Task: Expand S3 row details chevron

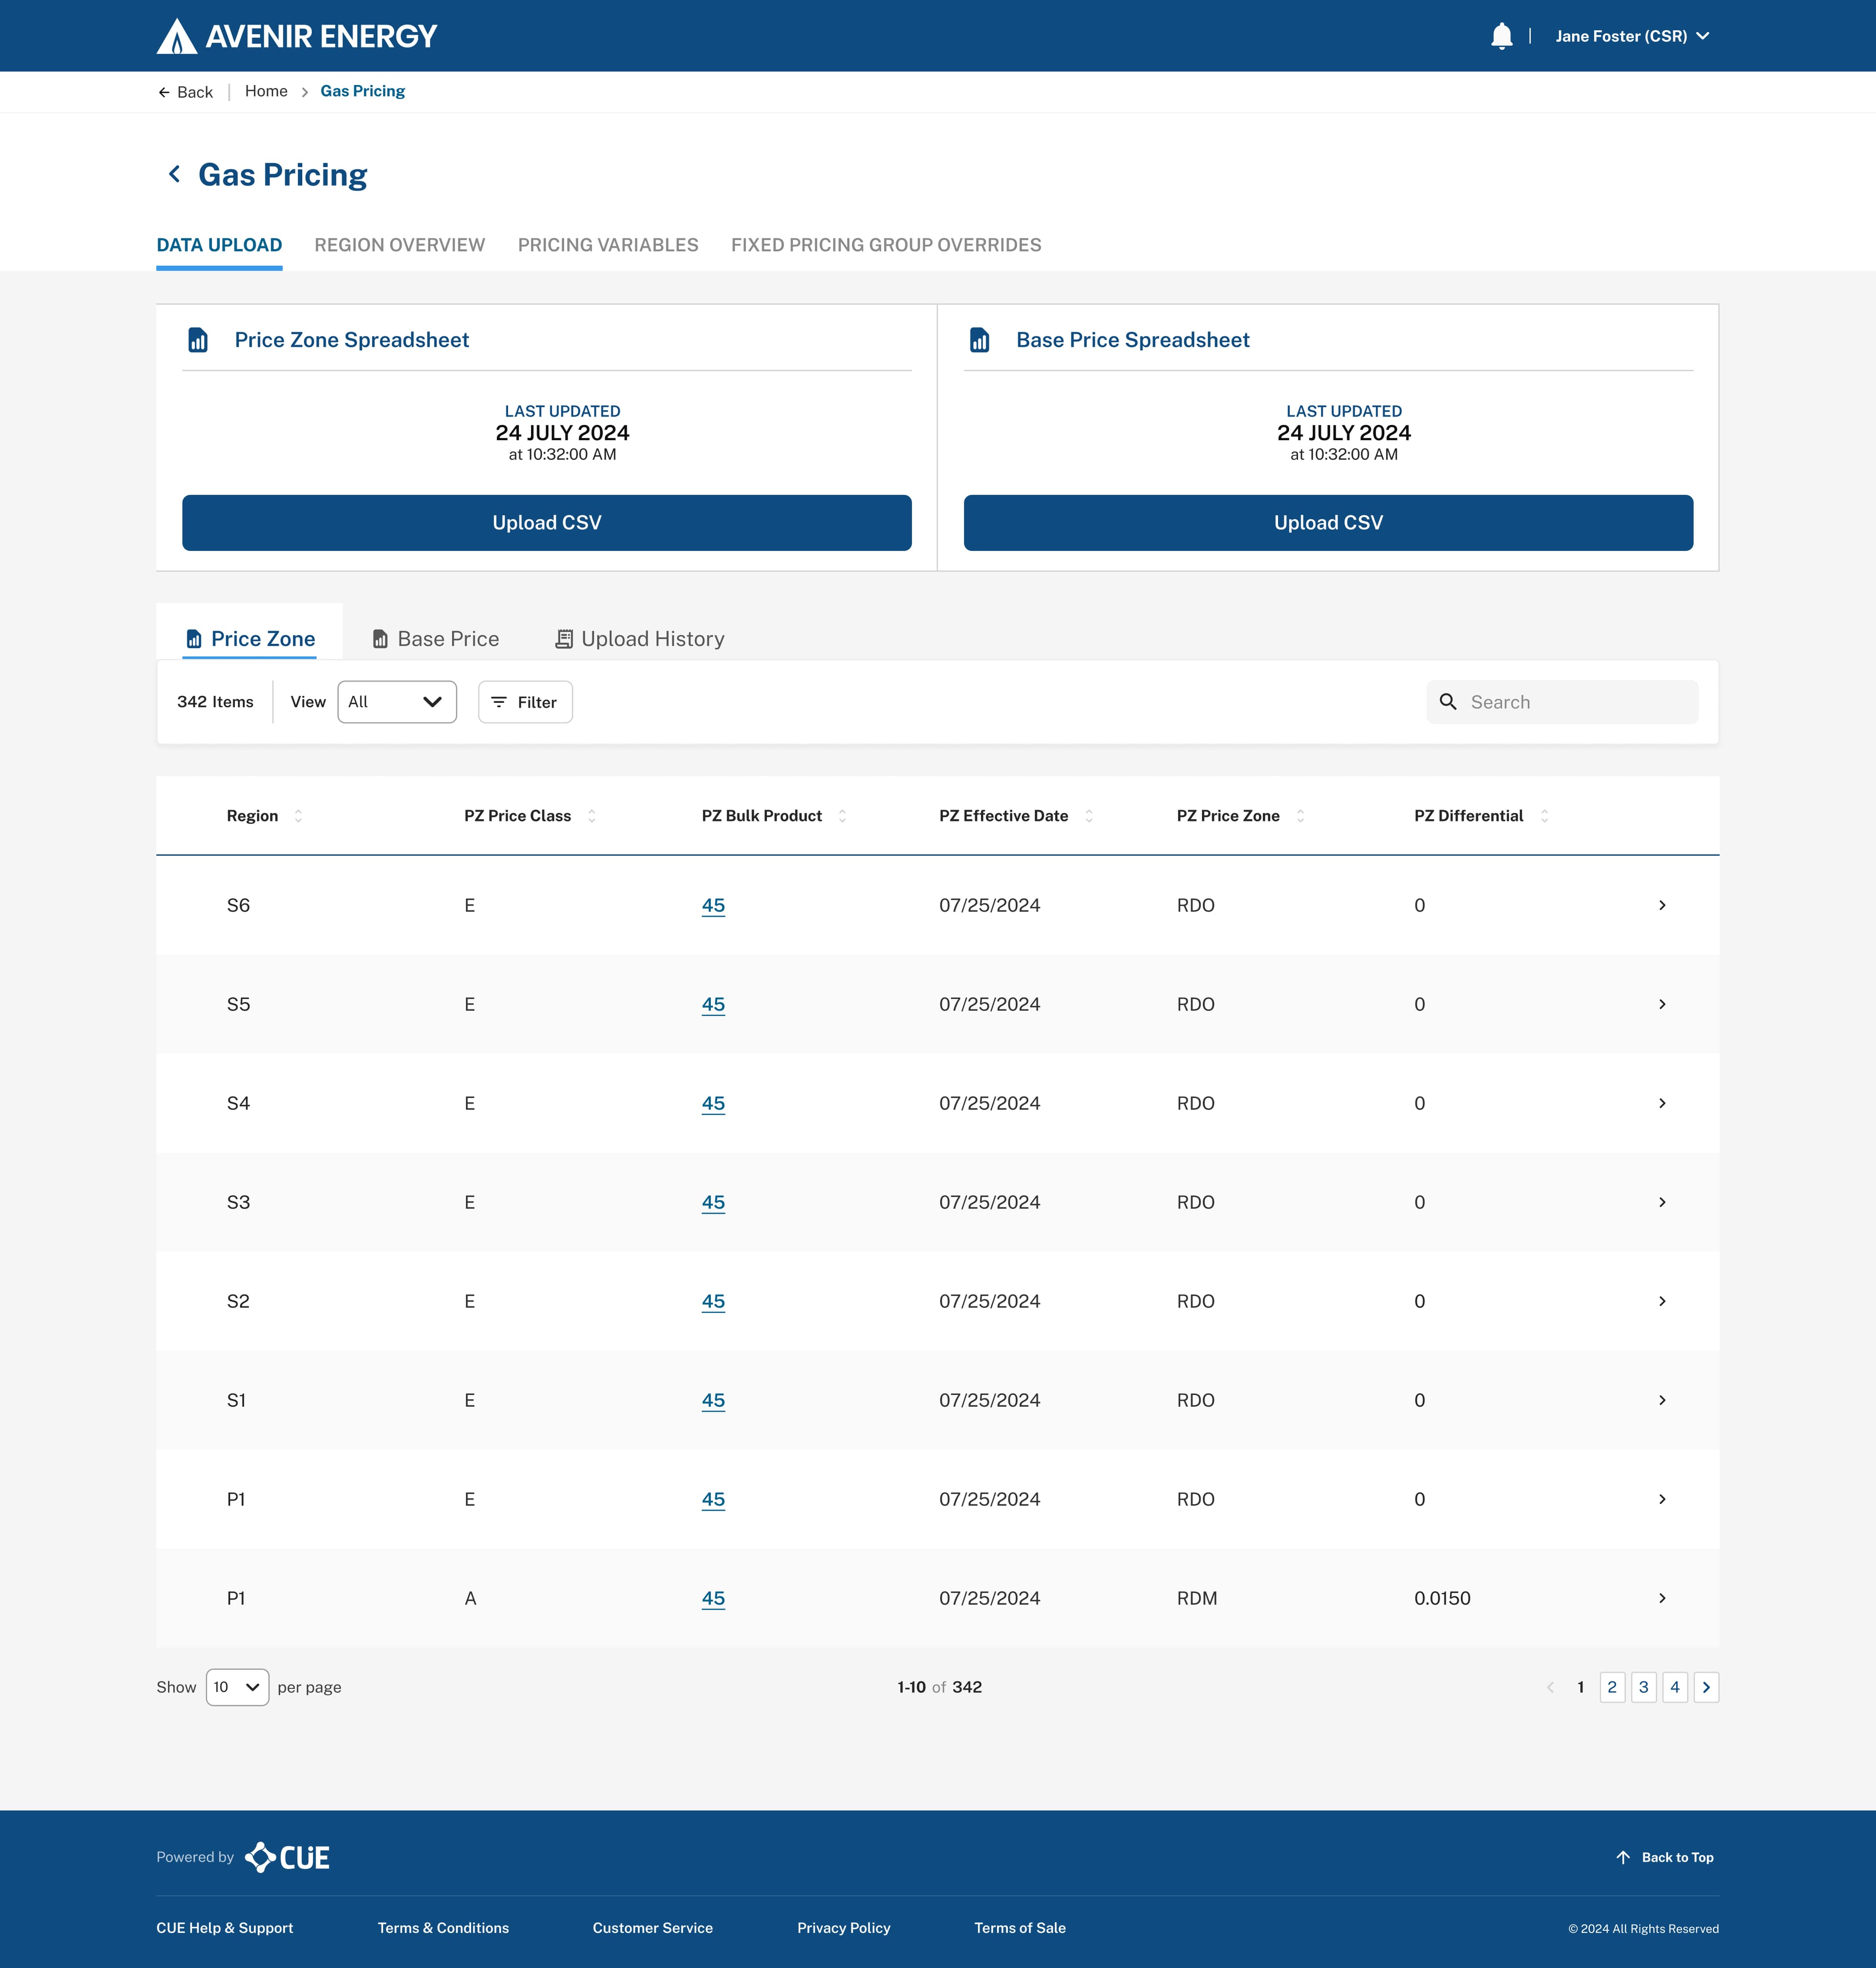Action: (1662, 1202)
